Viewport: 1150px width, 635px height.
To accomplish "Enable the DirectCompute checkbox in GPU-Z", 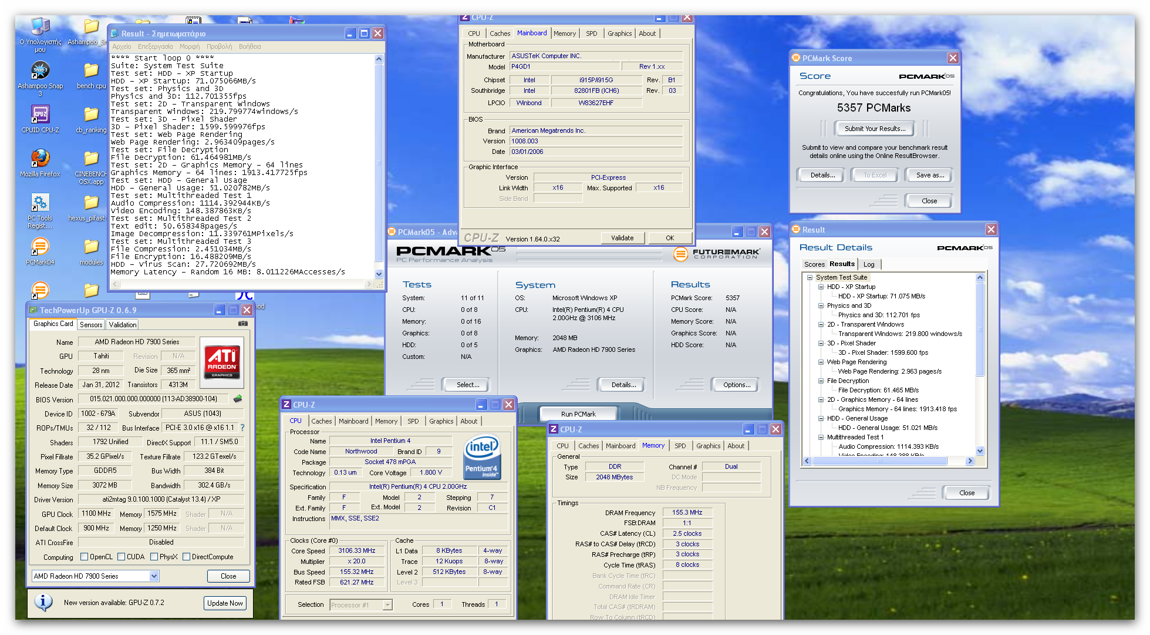I will click(x=186, y=557).
